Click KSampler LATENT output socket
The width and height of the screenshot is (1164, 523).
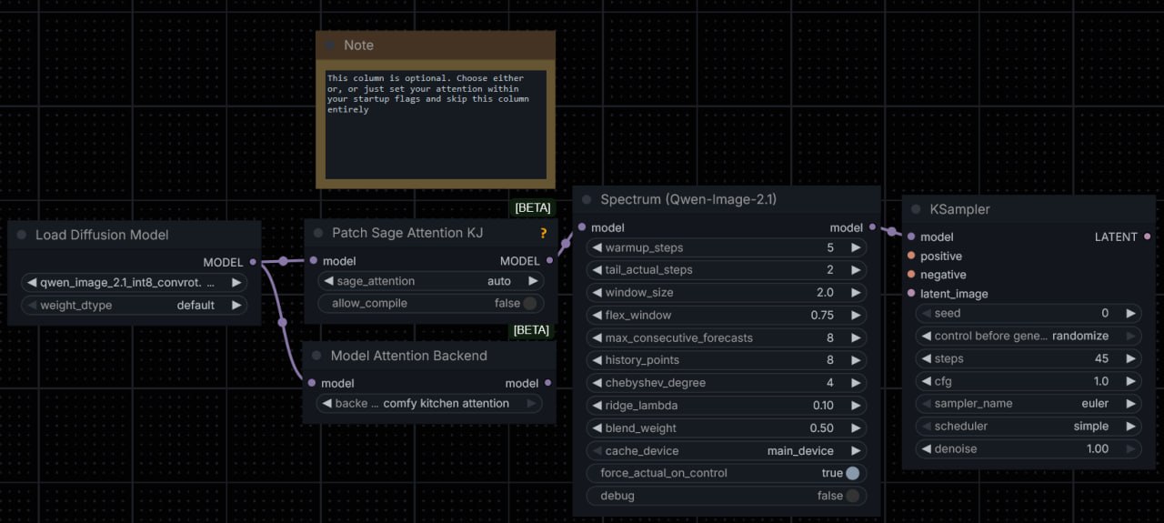1148,236
